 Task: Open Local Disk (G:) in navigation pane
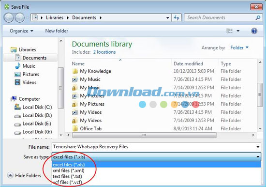[x=33, y=132]
